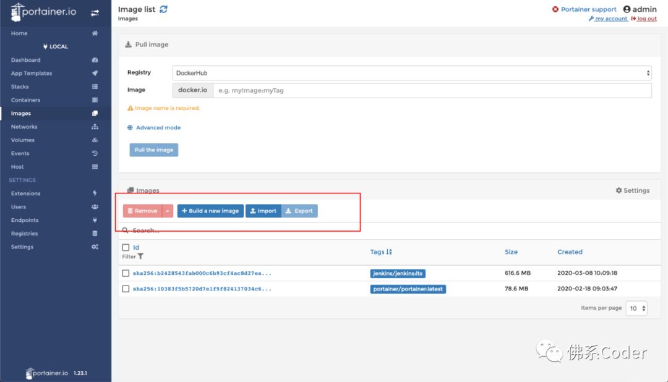The height and width of the screenshot is (382, 668).
Task: Click the Endpoints plug icon
Action: (x=95, y=220)
